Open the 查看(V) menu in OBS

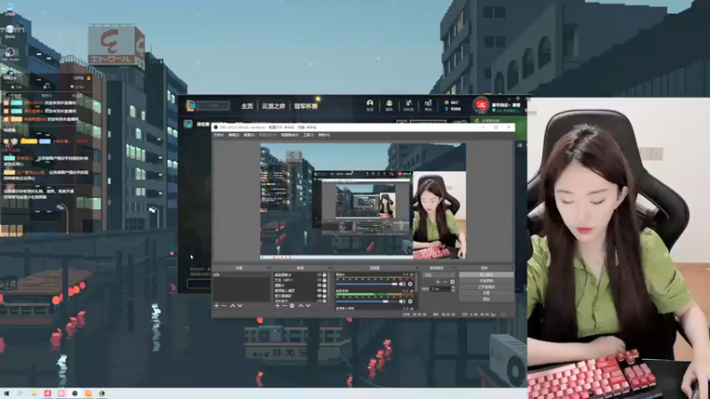coord(249,135)
